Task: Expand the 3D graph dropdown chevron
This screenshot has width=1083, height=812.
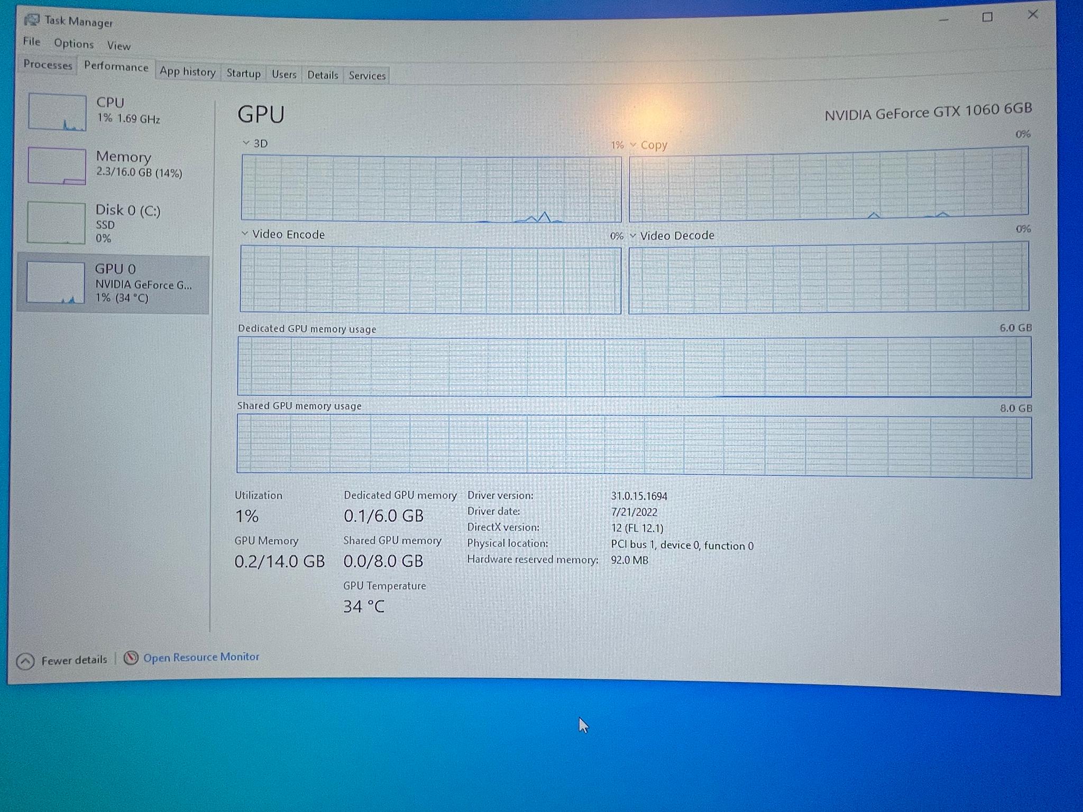Action: 246,142
